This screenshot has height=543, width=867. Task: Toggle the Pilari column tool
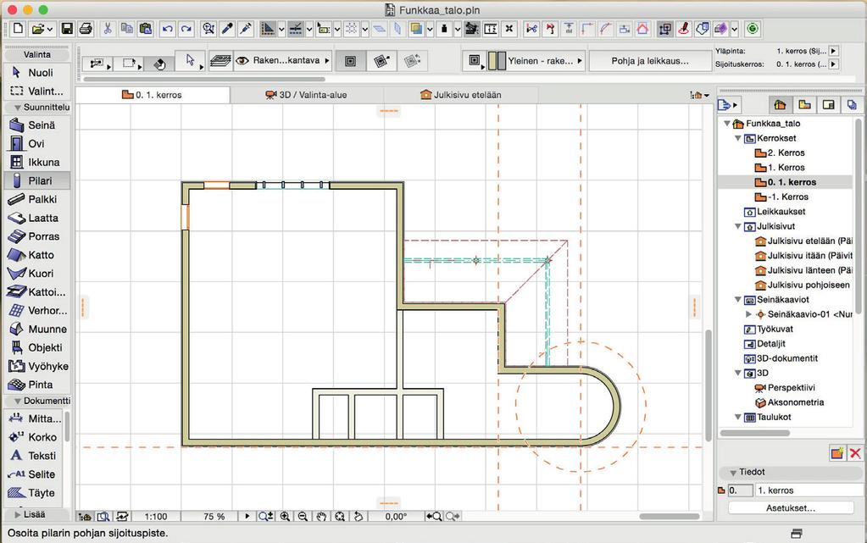[x=37, y=180]
